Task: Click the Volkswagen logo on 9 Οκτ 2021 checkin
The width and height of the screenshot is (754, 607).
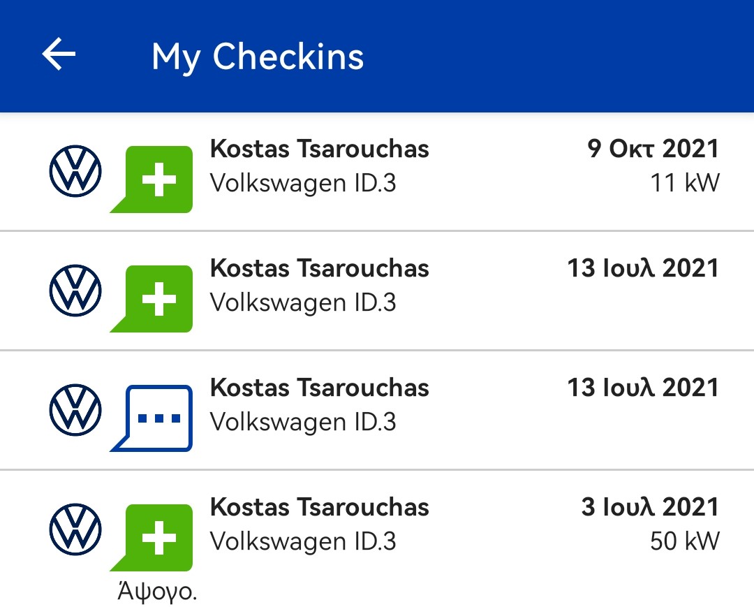Action: click(75, 170)
